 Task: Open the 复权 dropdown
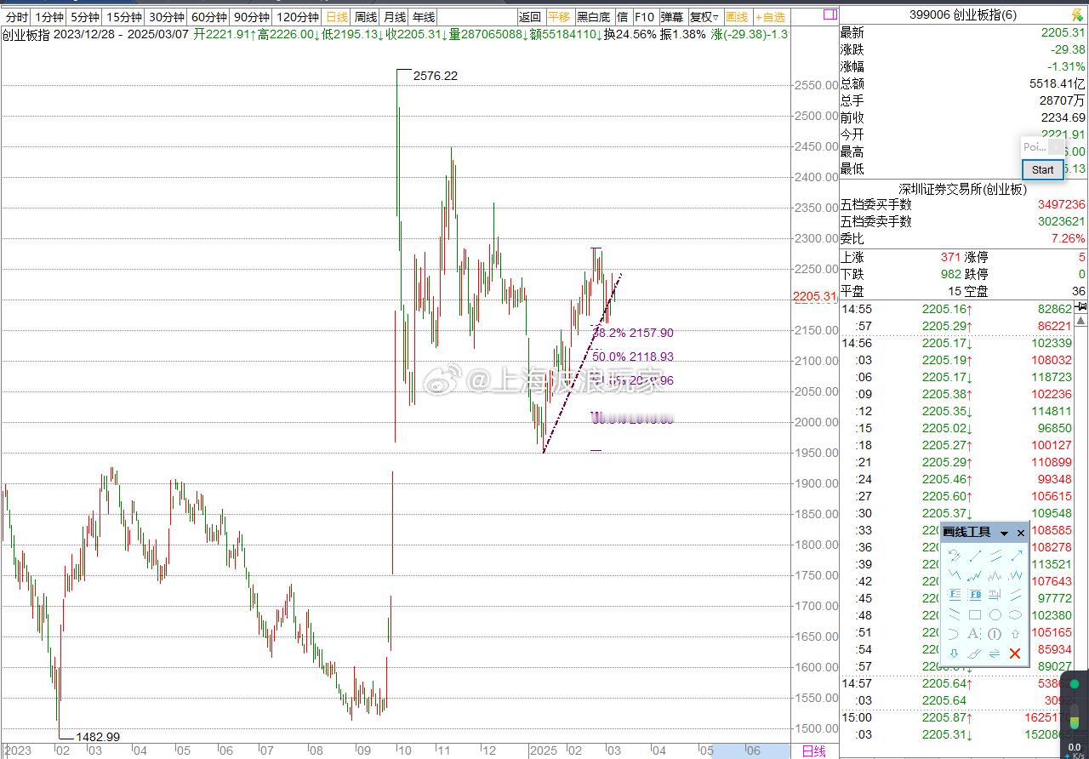click(704, 17)
